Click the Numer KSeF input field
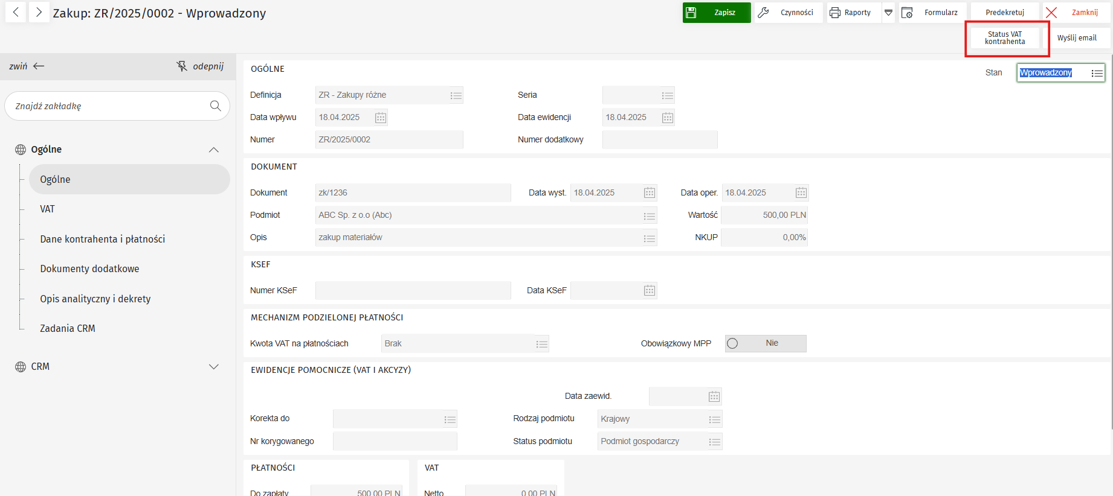This screenshot has height=496, width=1113. click(413, 291)
